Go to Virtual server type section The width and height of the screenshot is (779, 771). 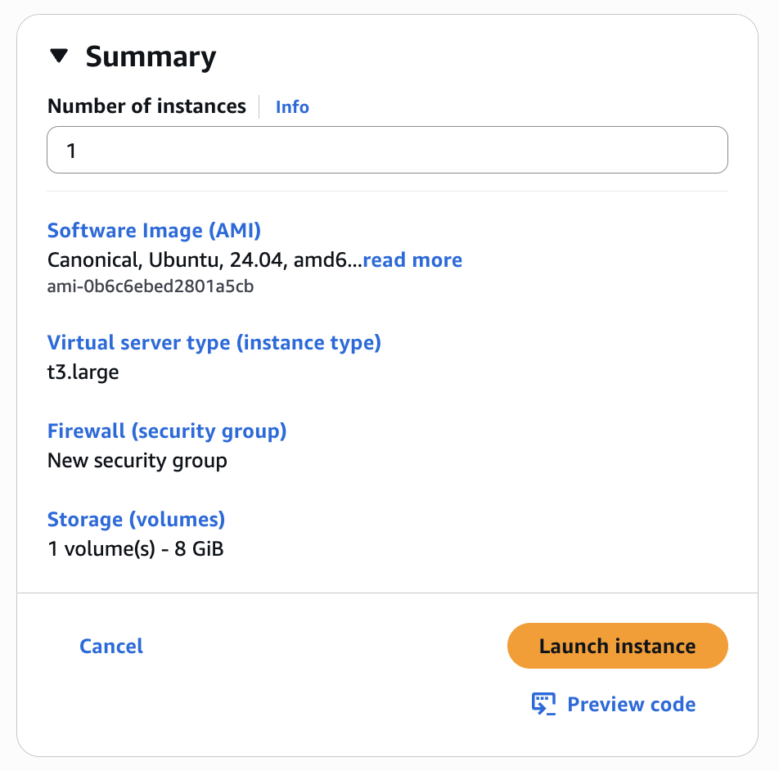(x=214, y=342)
